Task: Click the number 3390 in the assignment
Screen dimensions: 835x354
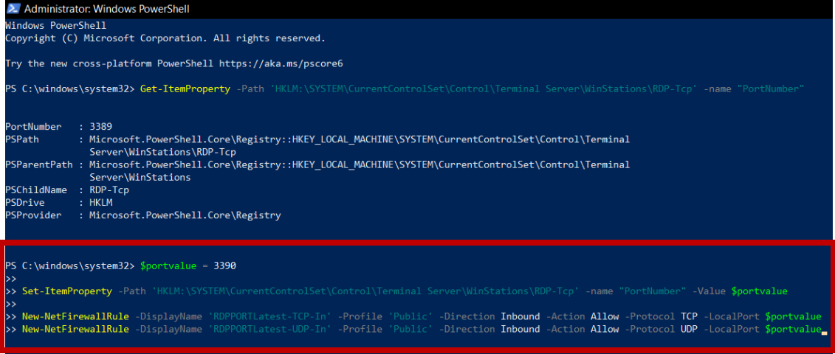Action: (224, 265)
